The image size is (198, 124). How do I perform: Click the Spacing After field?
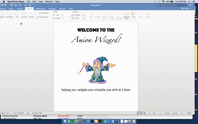[86, 18]
